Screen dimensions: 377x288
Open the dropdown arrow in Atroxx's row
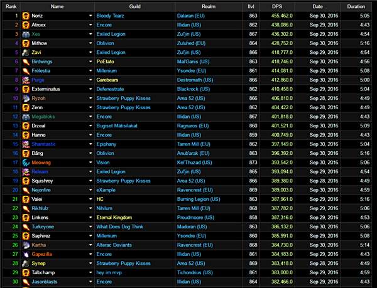click(x=90, y=24)
